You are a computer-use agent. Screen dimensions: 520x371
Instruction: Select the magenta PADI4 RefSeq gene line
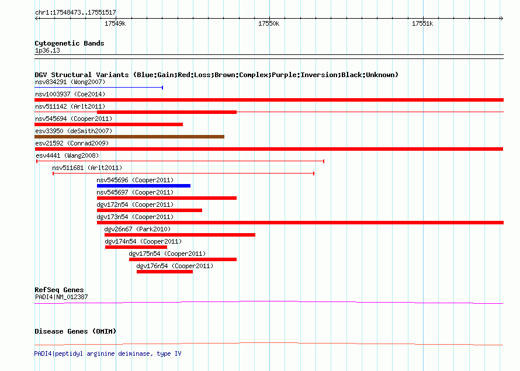pyautogui.click(x=269, y=303)
